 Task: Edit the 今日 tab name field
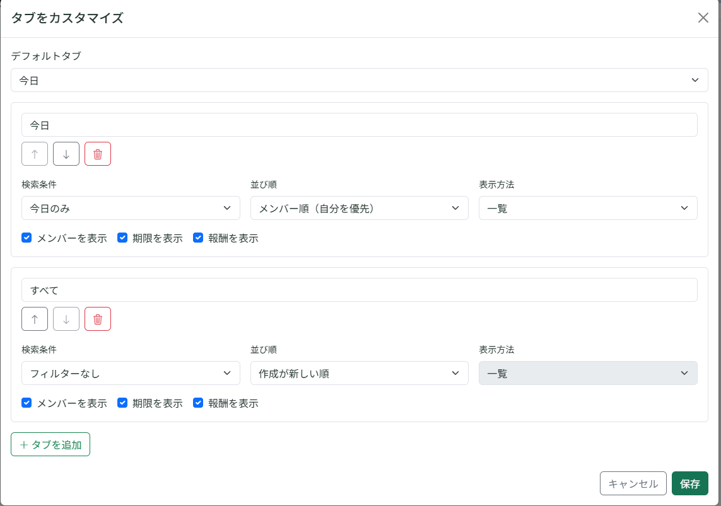pos(359,125)
